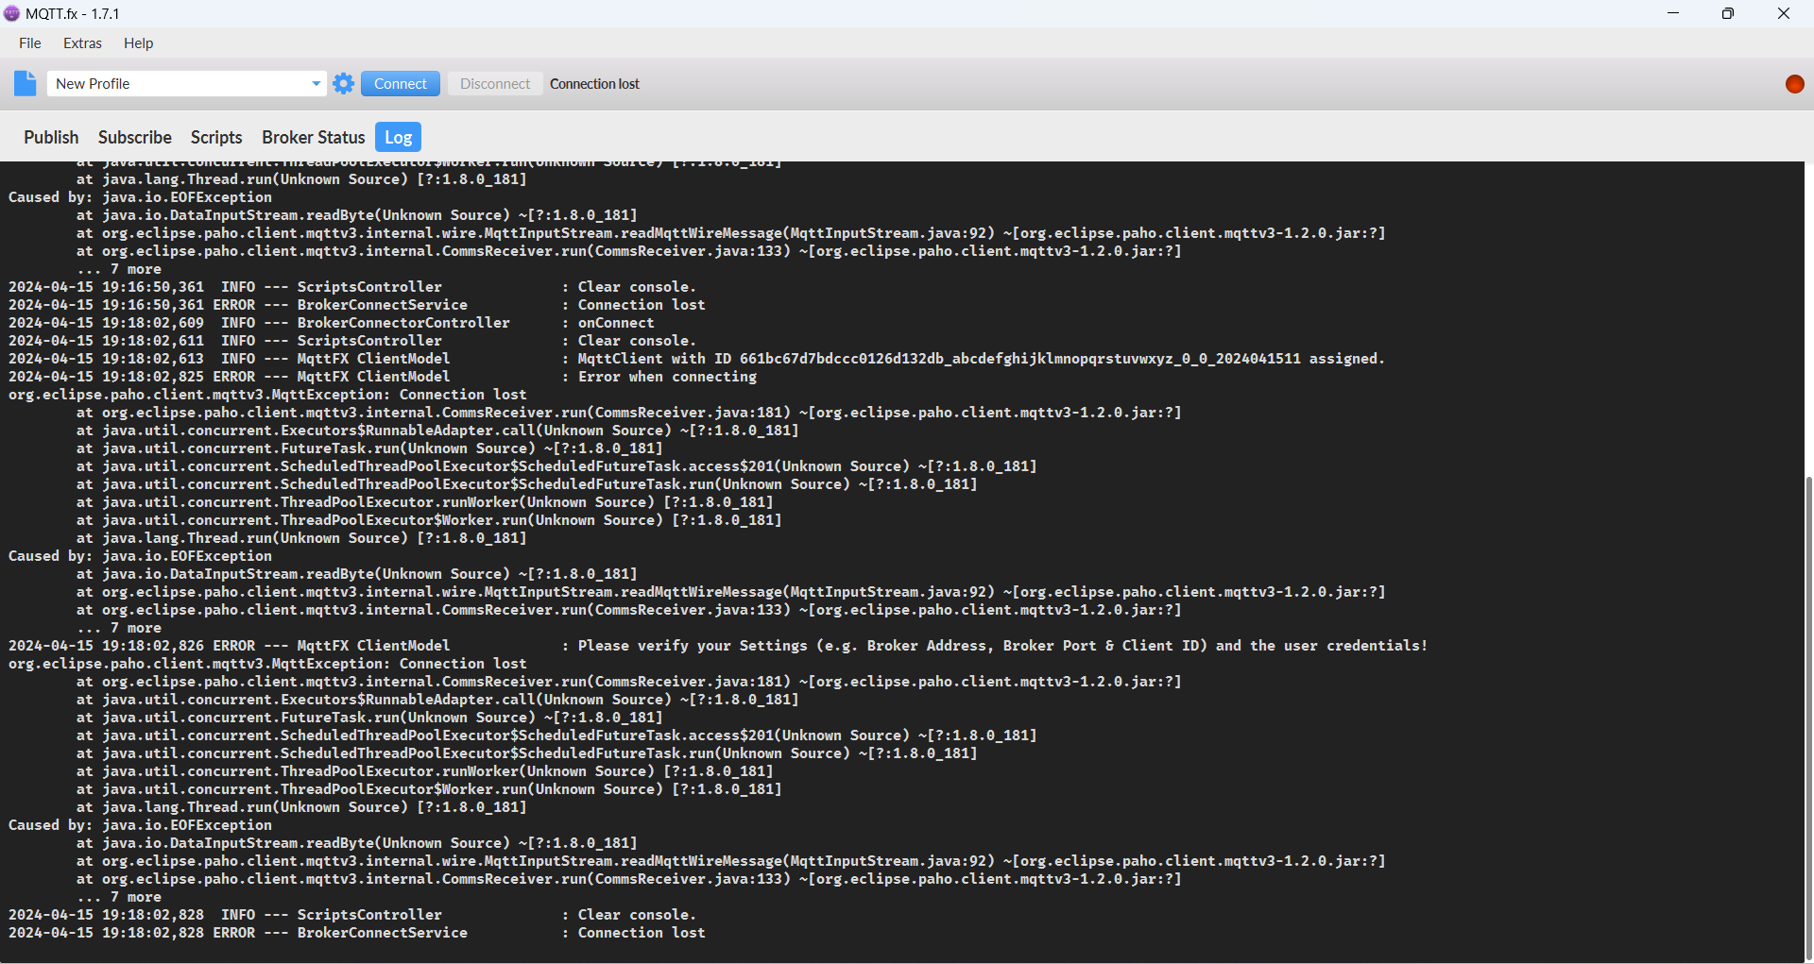
Task: Close the MQTT.fx window
Action: [1784, 13]
